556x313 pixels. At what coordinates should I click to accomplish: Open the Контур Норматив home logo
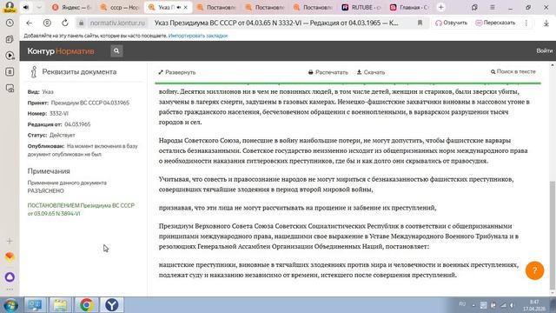tap(61, 51)
